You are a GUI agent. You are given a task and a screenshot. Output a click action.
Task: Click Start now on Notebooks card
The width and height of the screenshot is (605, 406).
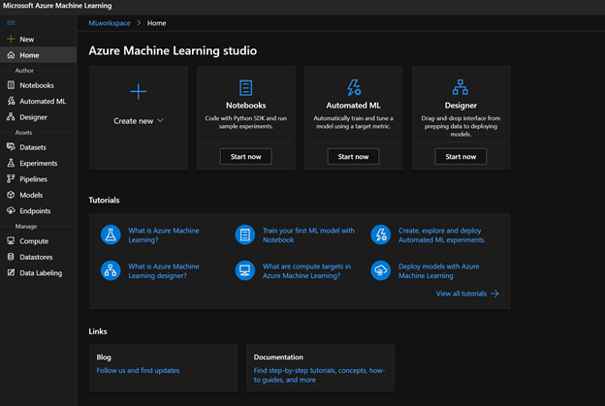click(246, 157)
